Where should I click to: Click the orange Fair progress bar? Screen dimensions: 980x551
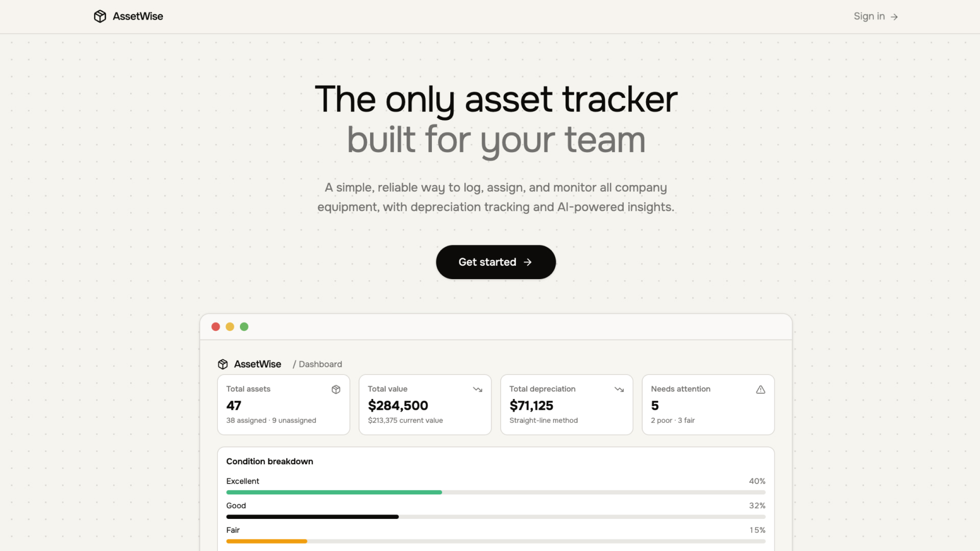[x=266, y=541]
